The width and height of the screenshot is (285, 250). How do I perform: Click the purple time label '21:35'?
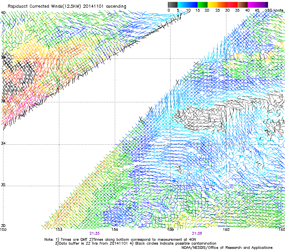click(x=94, y=233)
